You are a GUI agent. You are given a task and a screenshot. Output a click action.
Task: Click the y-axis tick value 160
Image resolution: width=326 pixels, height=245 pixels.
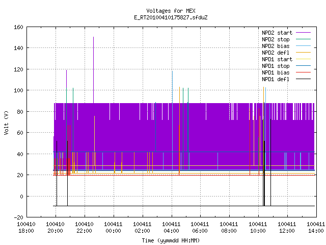coord(18,27)
